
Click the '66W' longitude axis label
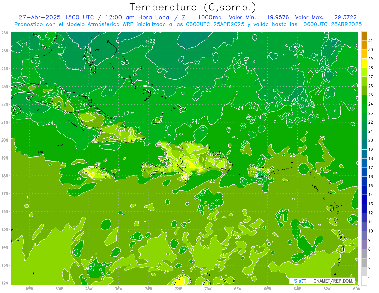(x=268, y=289)
